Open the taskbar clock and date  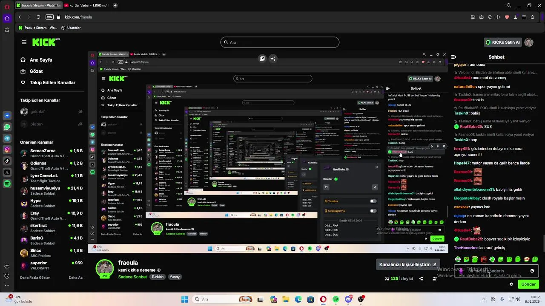coord(533,299)
